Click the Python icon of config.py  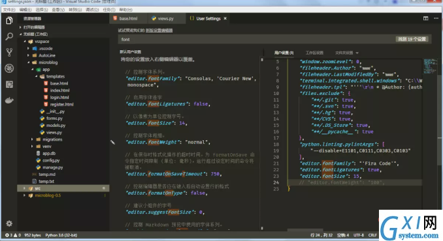pos(39,160)
